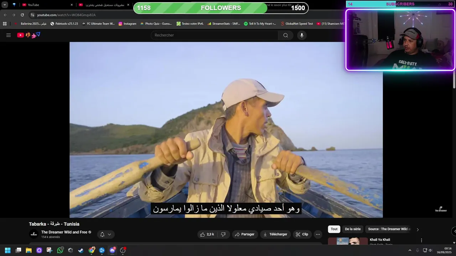Viewport: 456px width, 256px height.
Task: Click the Clip scissors button
Action: (302, 234)
